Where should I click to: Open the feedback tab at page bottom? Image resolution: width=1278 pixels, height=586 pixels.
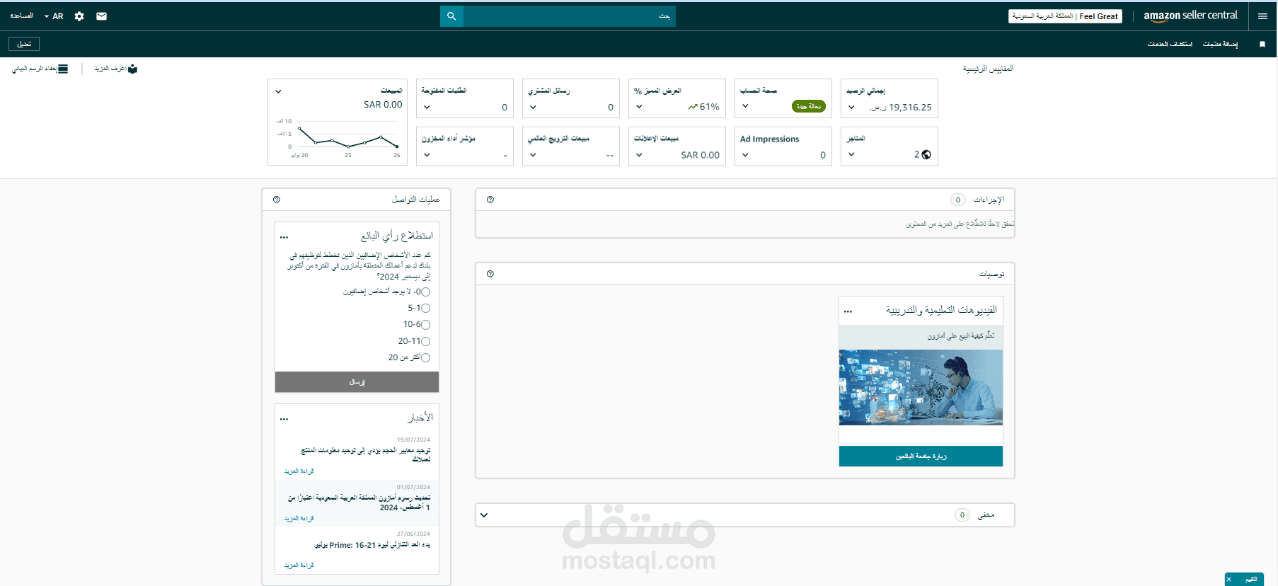click(x=1250, y=580)
